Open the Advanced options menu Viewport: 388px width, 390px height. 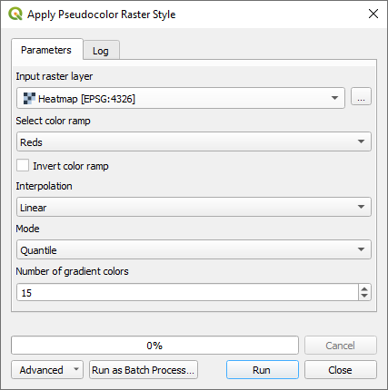(47, 370)
